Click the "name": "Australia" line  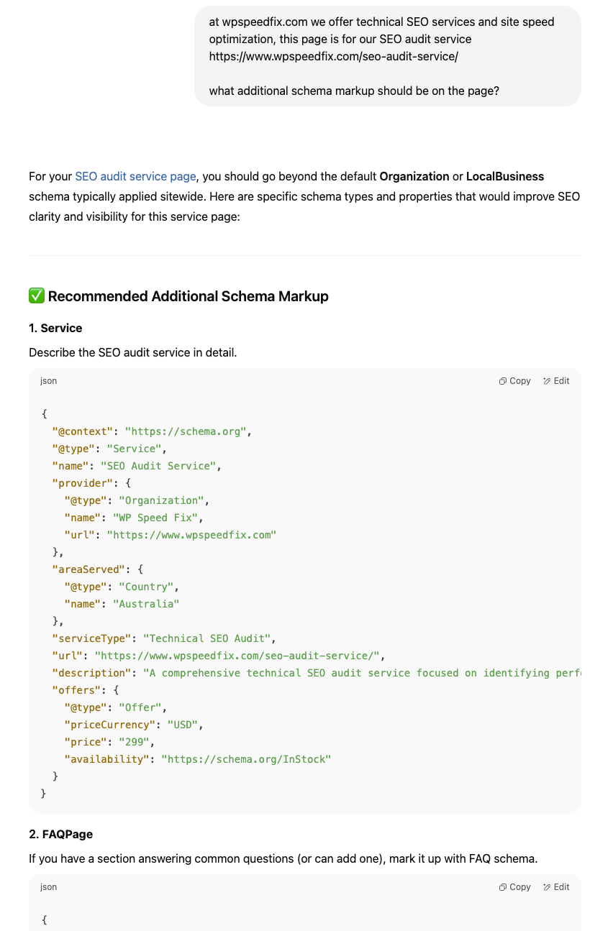pyautogui.click(x=122, y=604)
